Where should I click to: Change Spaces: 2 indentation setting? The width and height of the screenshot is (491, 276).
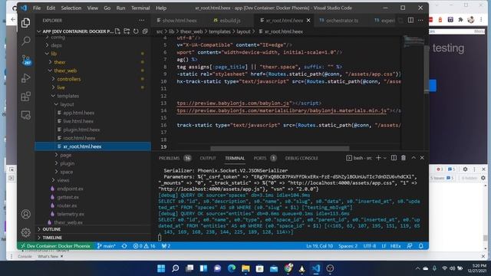coord(348,246)
